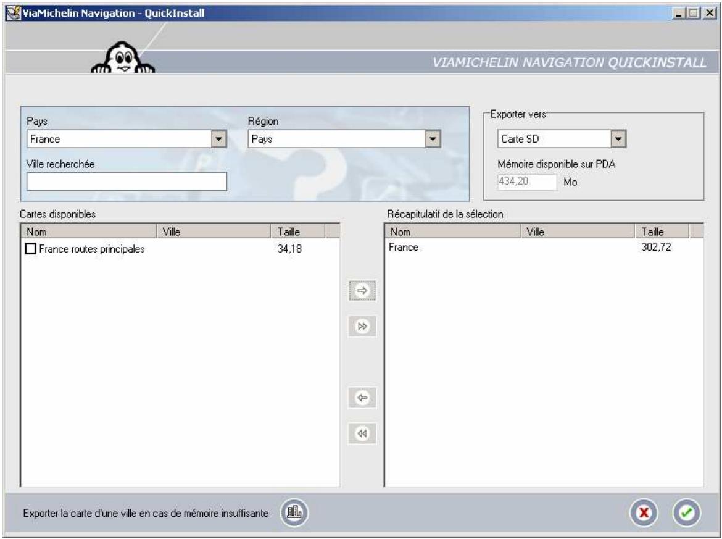This screenshot has width=722, height=539.
Task: Click the add selected map right-arrow button
Action: click(362, 291)
